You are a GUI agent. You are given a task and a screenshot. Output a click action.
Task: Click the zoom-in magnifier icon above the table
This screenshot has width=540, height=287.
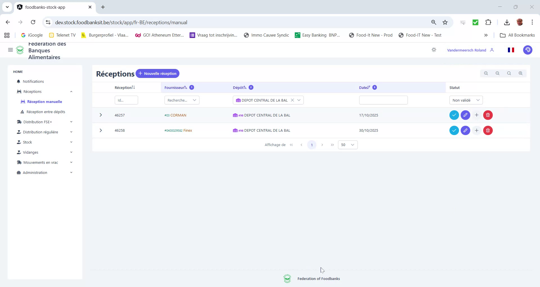[520, 73]
